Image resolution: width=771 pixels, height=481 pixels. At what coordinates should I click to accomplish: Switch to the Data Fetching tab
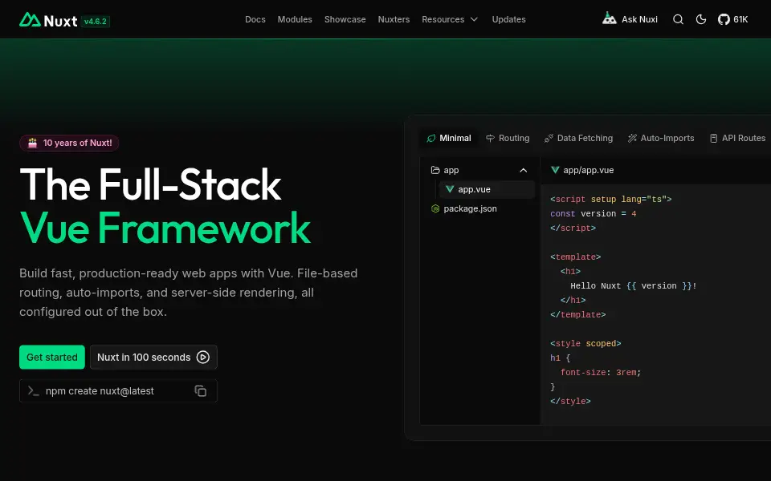tap(578, 139)
